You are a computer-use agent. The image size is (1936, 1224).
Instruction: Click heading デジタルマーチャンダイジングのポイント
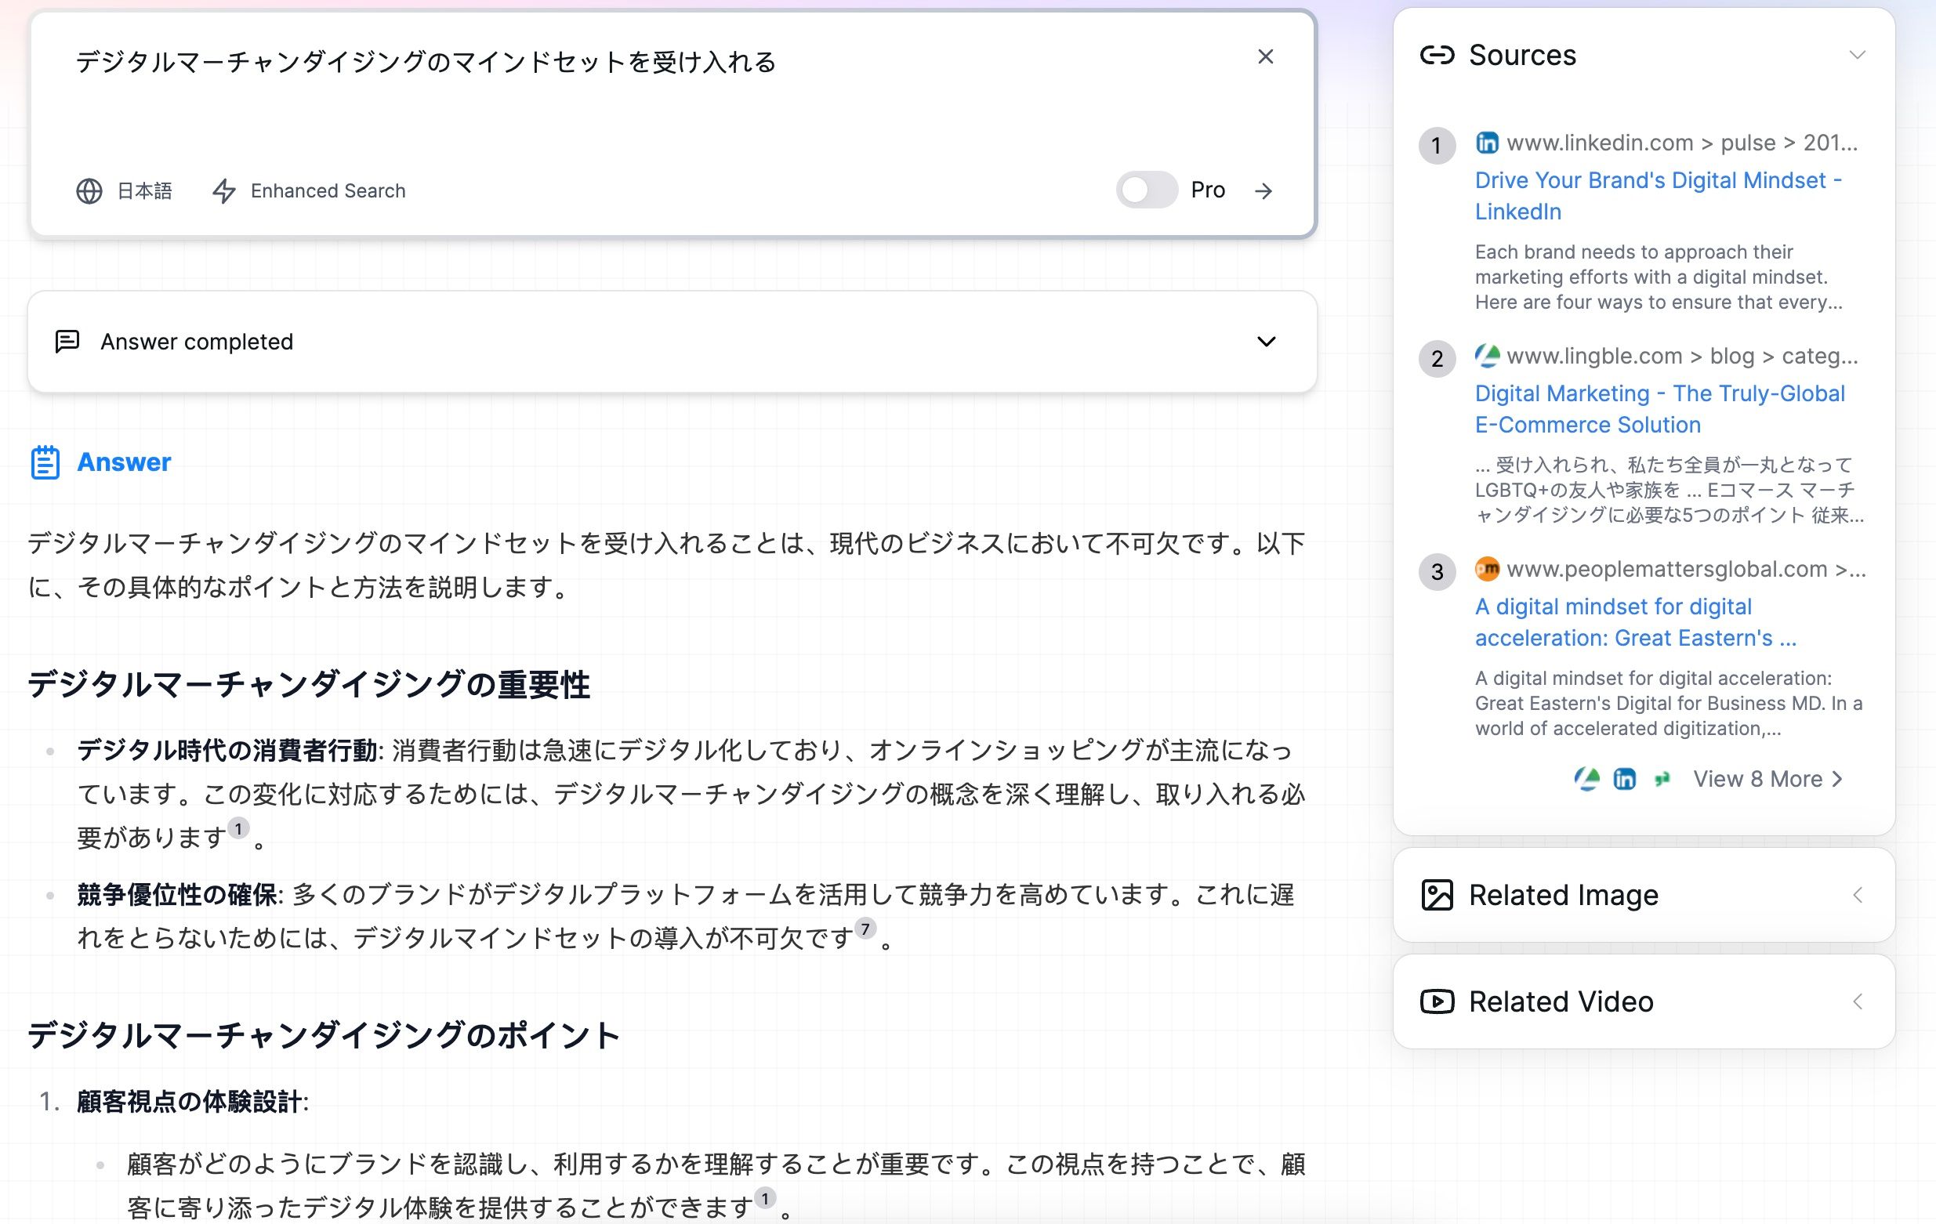point(324,1035)
